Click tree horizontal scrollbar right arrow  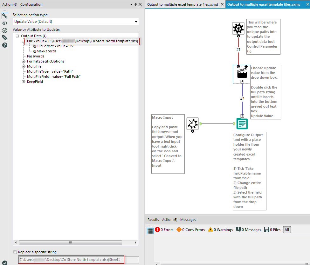136,242
